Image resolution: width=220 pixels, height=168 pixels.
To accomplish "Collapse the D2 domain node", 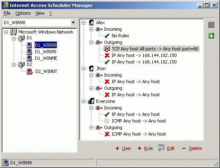I will click(14, 65).
